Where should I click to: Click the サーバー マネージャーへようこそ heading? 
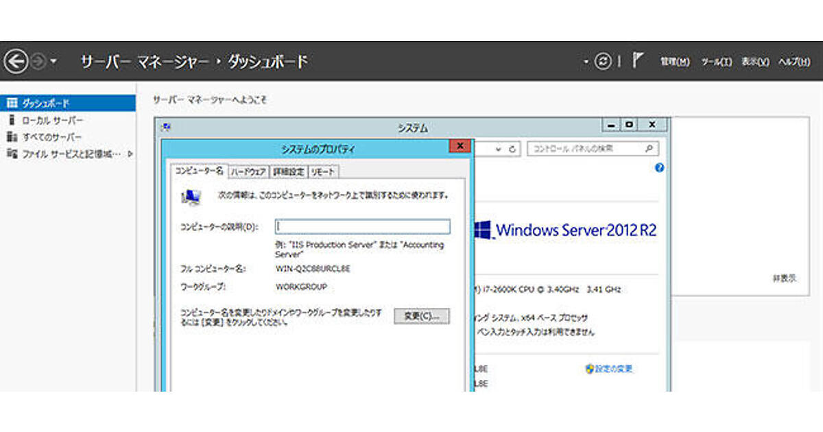click(210, 100)
